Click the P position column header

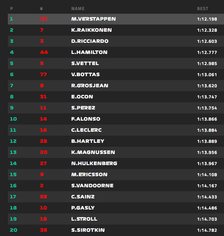tap(11, 9)
